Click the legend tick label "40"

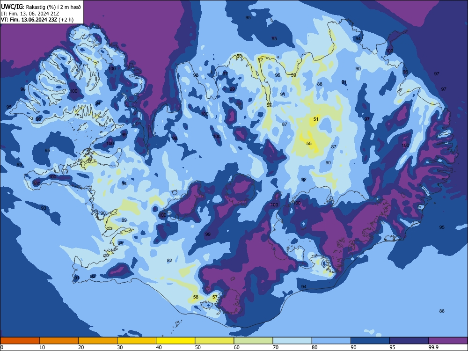tap(159, 347)
